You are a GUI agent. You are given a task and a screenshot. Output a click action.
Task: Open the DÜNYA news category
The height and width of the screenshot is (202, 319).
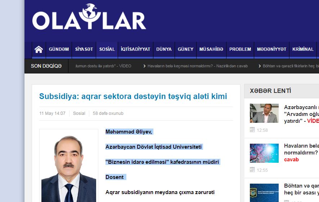pyautogui.click(x=164, y=49)
